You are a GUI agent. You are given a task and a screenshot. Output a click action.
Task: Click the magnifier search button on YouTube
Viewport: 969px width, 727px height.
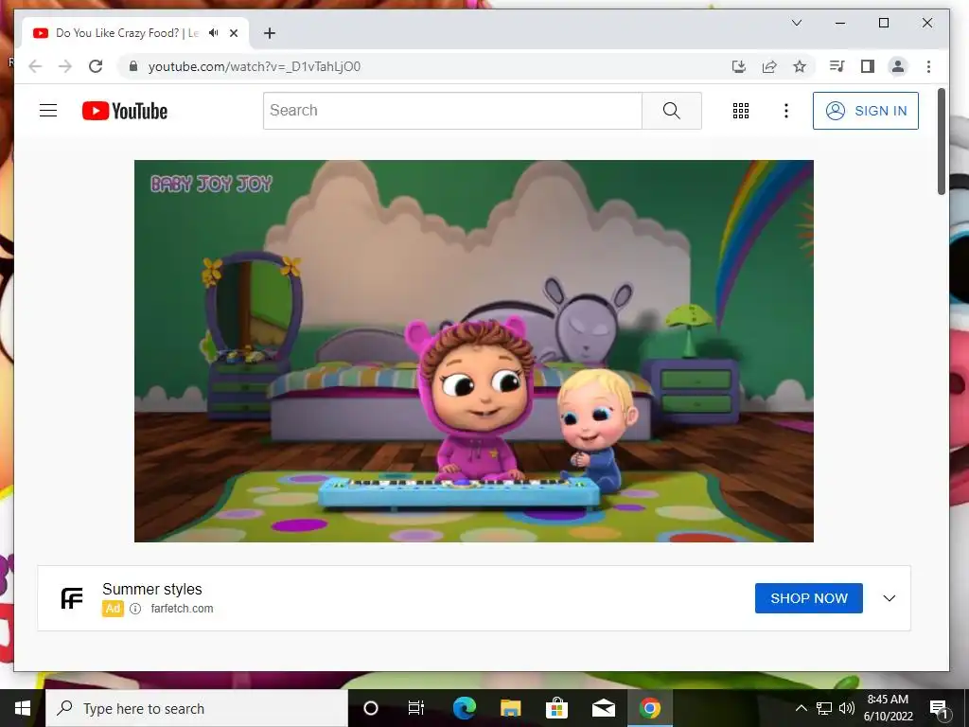(x=672, y=111)
